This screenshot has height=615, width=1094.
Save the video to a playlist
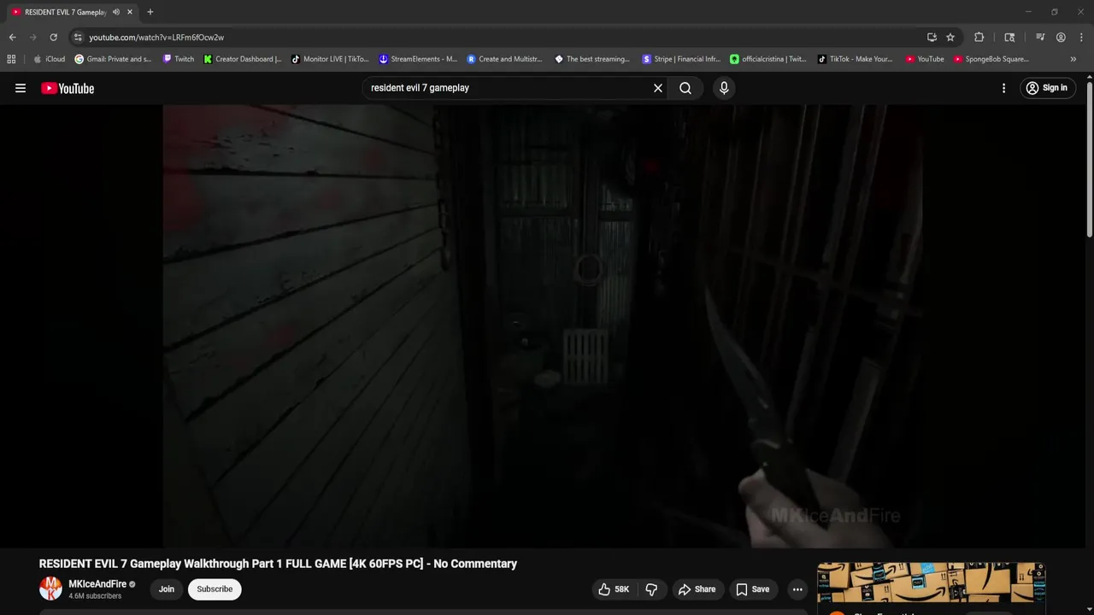(752, 589)
